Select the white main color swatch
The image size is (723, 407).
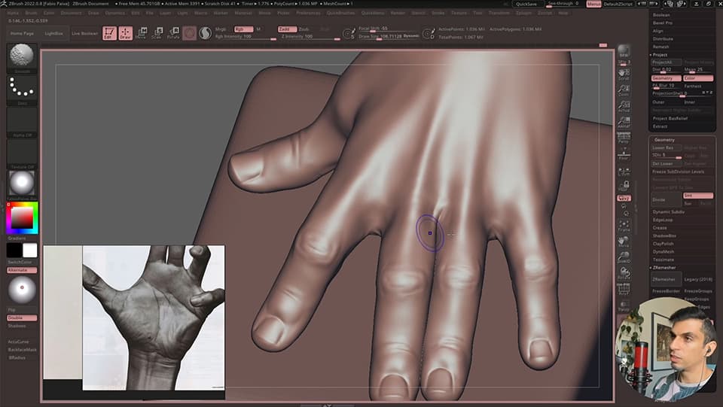click(x=29, y=250)
